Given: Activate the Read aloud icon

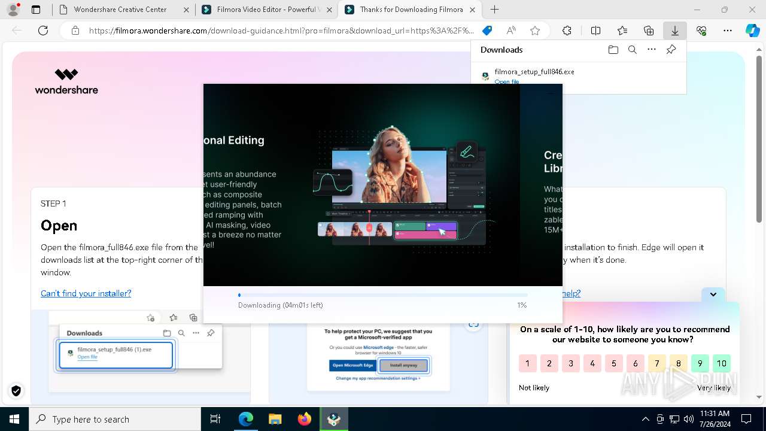Looking at the screenshot, I should tap(511, 31).
